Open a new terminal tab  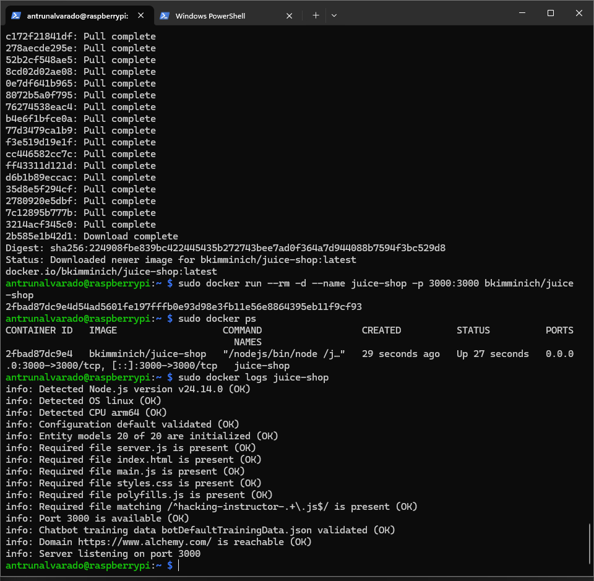(316, 15)
